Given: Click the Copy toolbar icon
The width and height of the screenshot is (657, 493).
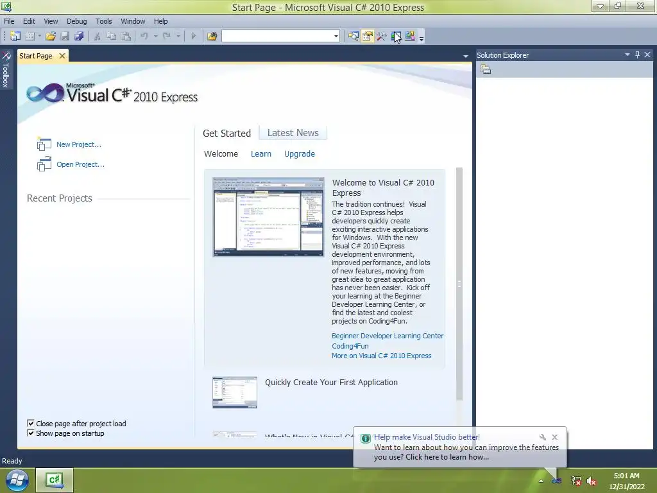Looking at the screenshot, I should point(112,36).
